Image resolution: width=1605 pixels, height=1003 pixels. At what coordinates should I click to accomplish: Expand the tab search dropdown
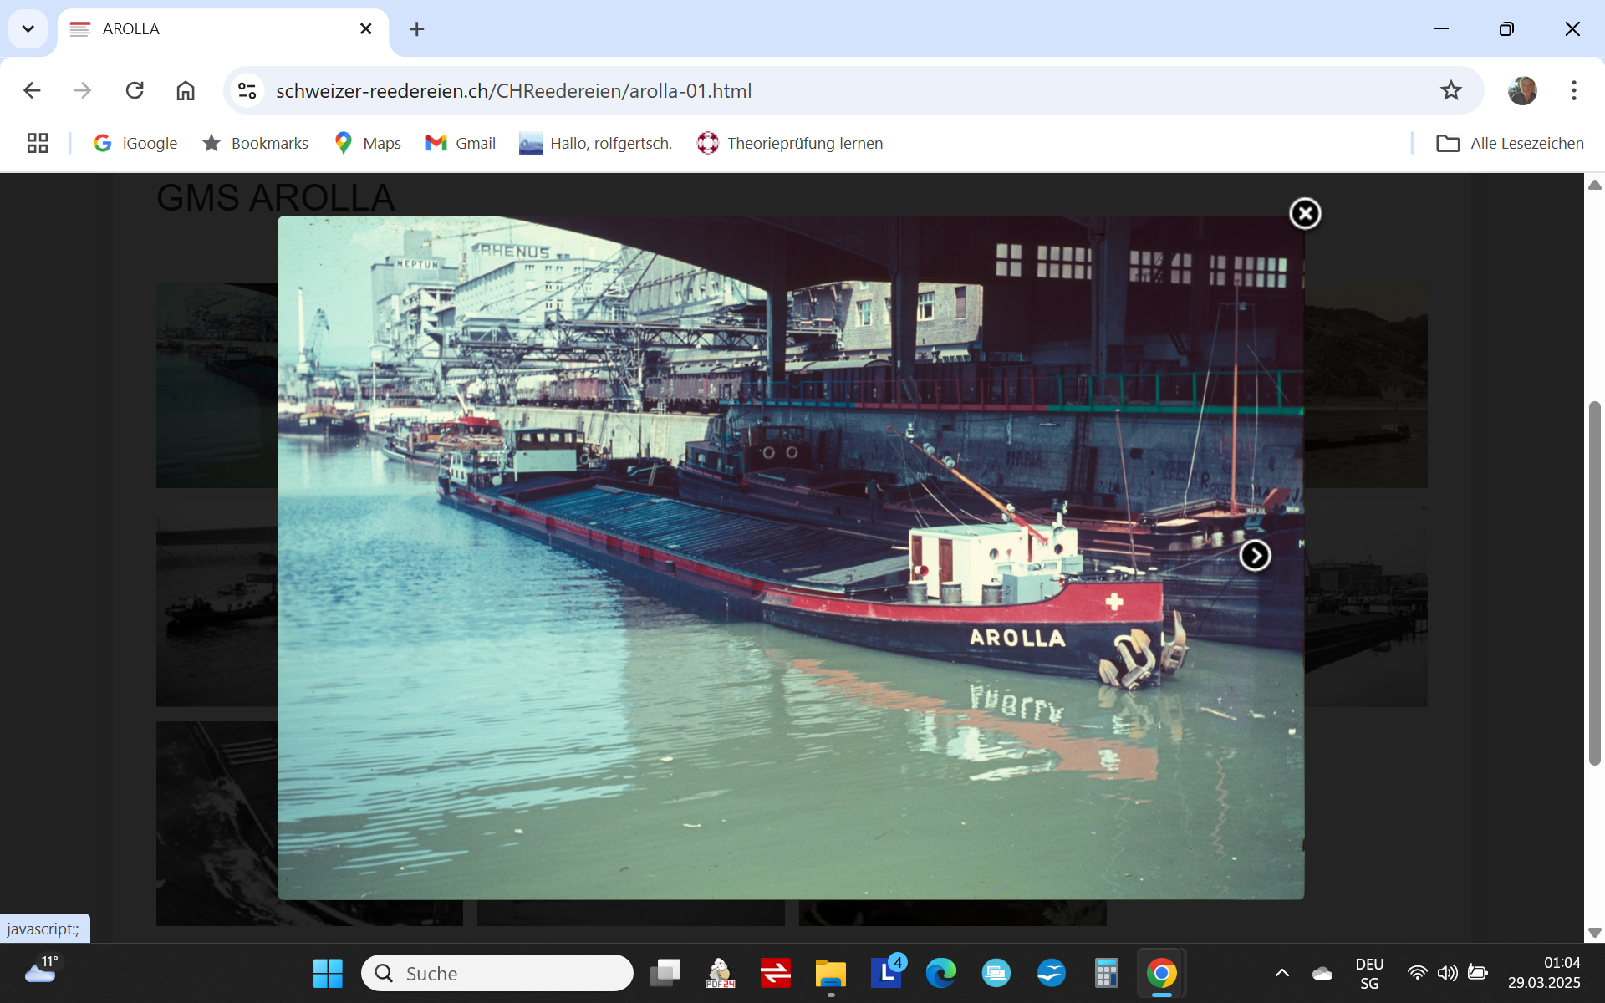tap(28, 29)
